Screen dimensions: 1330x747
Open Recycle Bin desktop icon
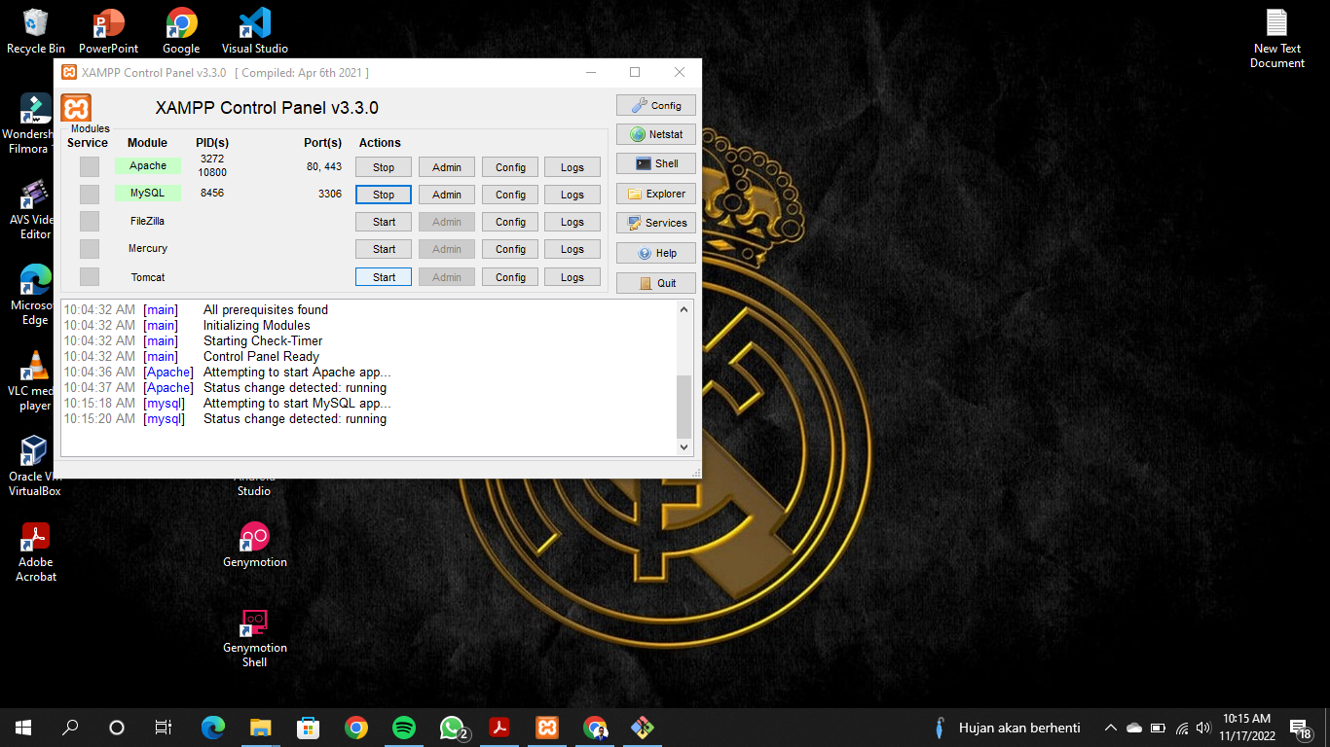(36, 31)
